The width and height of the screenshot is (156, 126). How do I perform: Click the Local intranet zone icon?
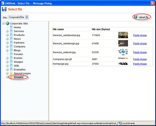[120, 123]
